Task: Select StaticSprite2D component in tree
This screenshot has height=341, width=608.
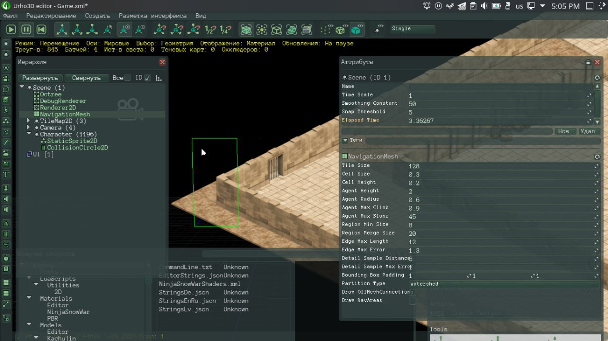Action: coord(72,141)
